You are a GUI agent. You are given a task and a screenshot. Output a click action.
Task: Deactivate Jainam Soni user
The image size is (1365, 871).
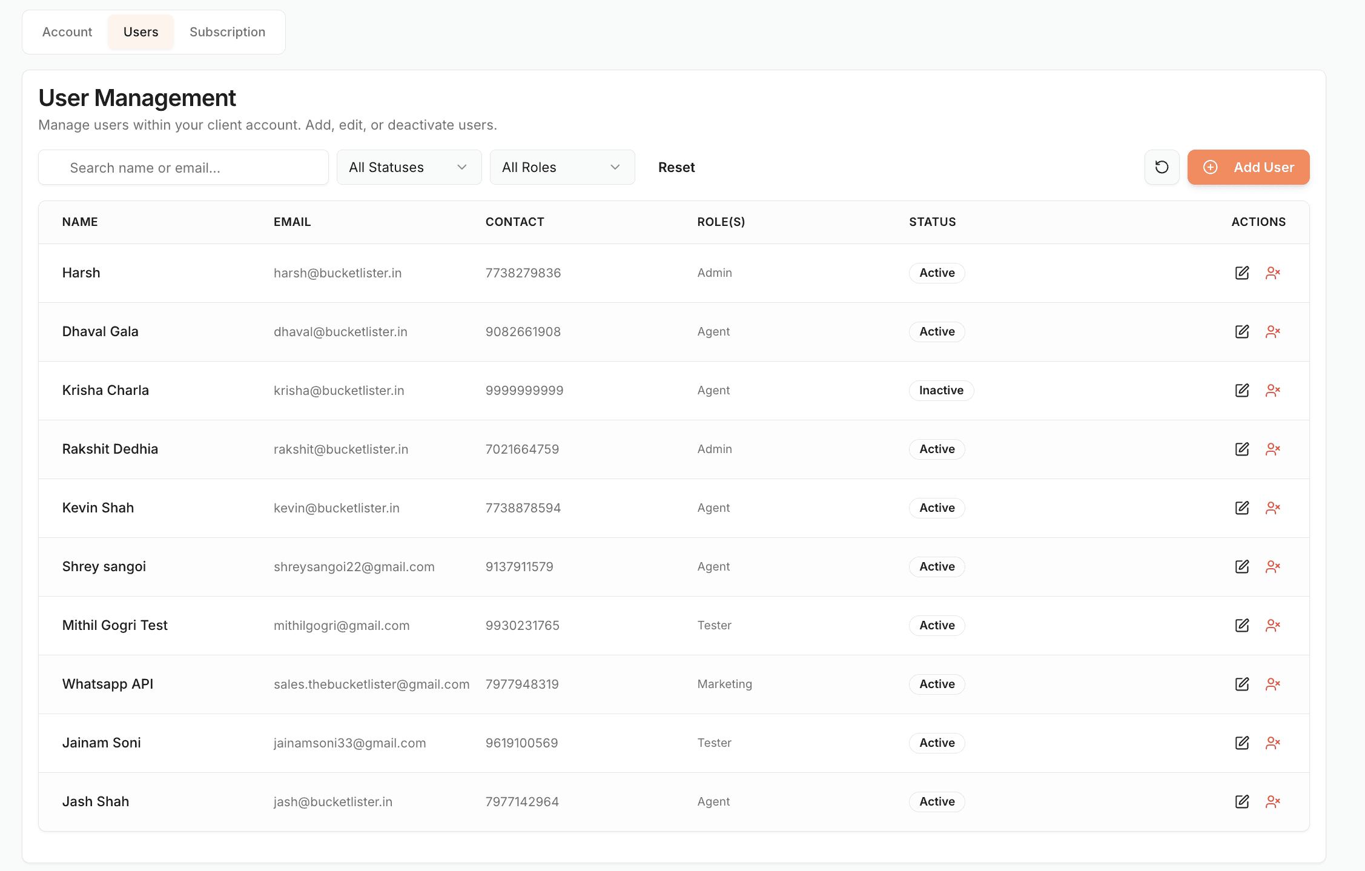(x=1273, y=743)
